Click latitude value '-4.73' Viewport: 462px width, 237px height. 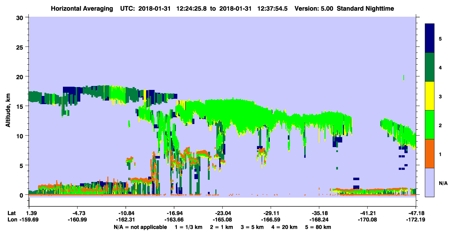tap(77, 213)
